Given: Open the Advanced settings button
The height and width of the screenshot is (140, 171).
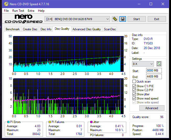Looking at the screenshot, I should (x=152, y=108).
